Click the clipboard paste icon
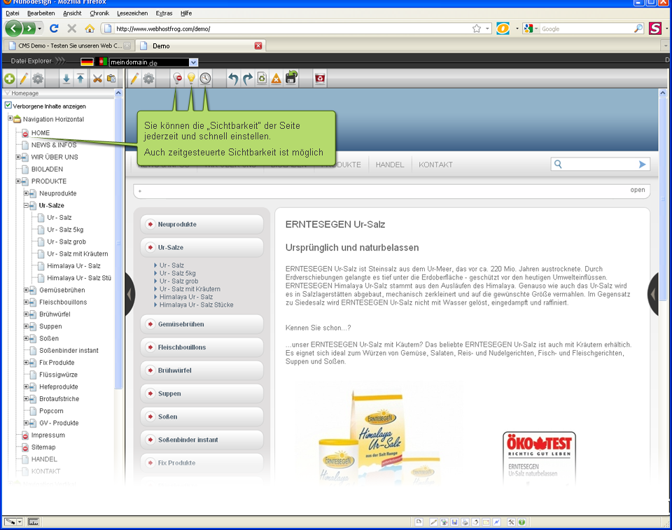The height and width of the screenshot is (530, 672). click(x=111, y=79)
